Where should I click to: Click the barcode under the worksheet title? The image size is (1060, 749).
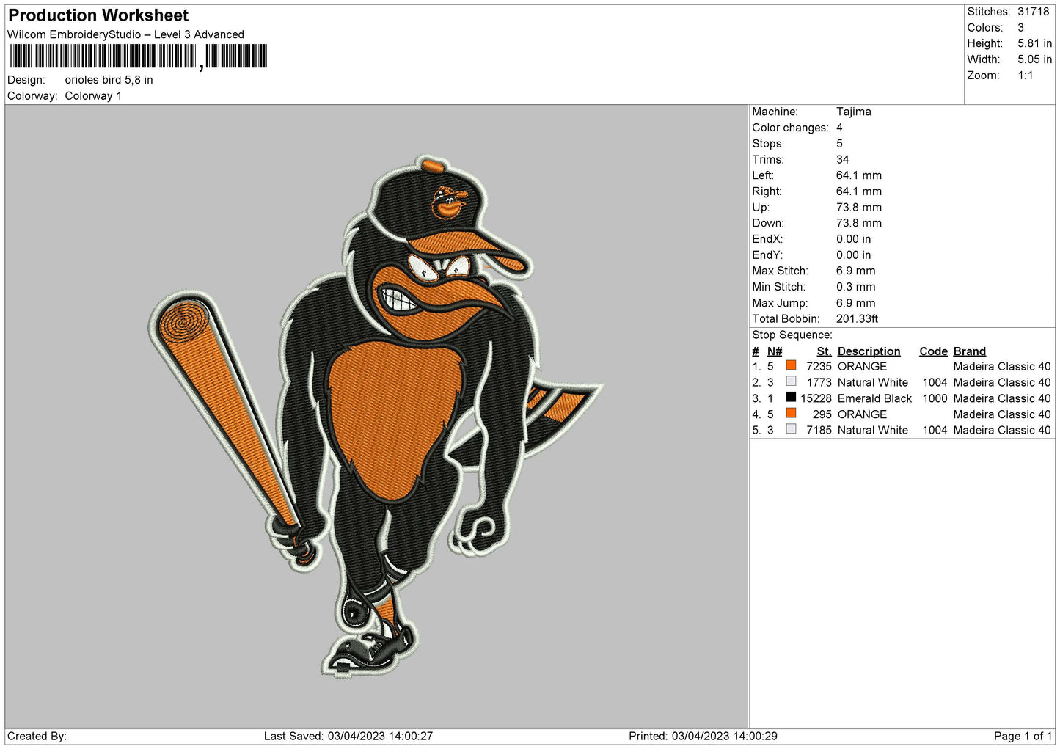point(138,56)
